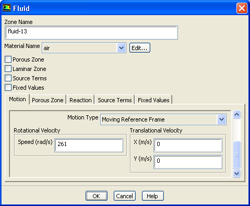Switch to the Porous Zone tab
This screenshot has width=250, height=206.
(x=47, y=100)
